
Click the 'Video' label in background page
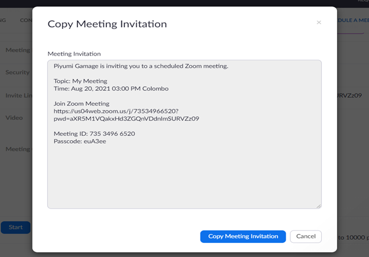(14, 118)
